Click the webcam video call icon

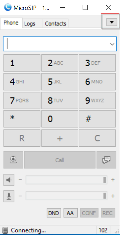tap(13, 160)
